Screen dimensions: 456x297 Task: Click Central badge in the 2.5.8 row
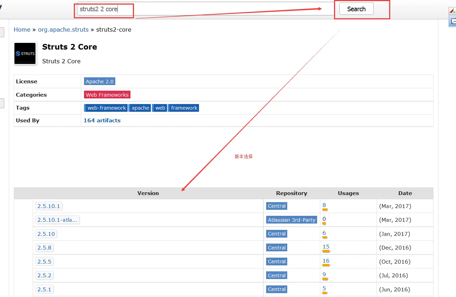click(x=277, y=247)
